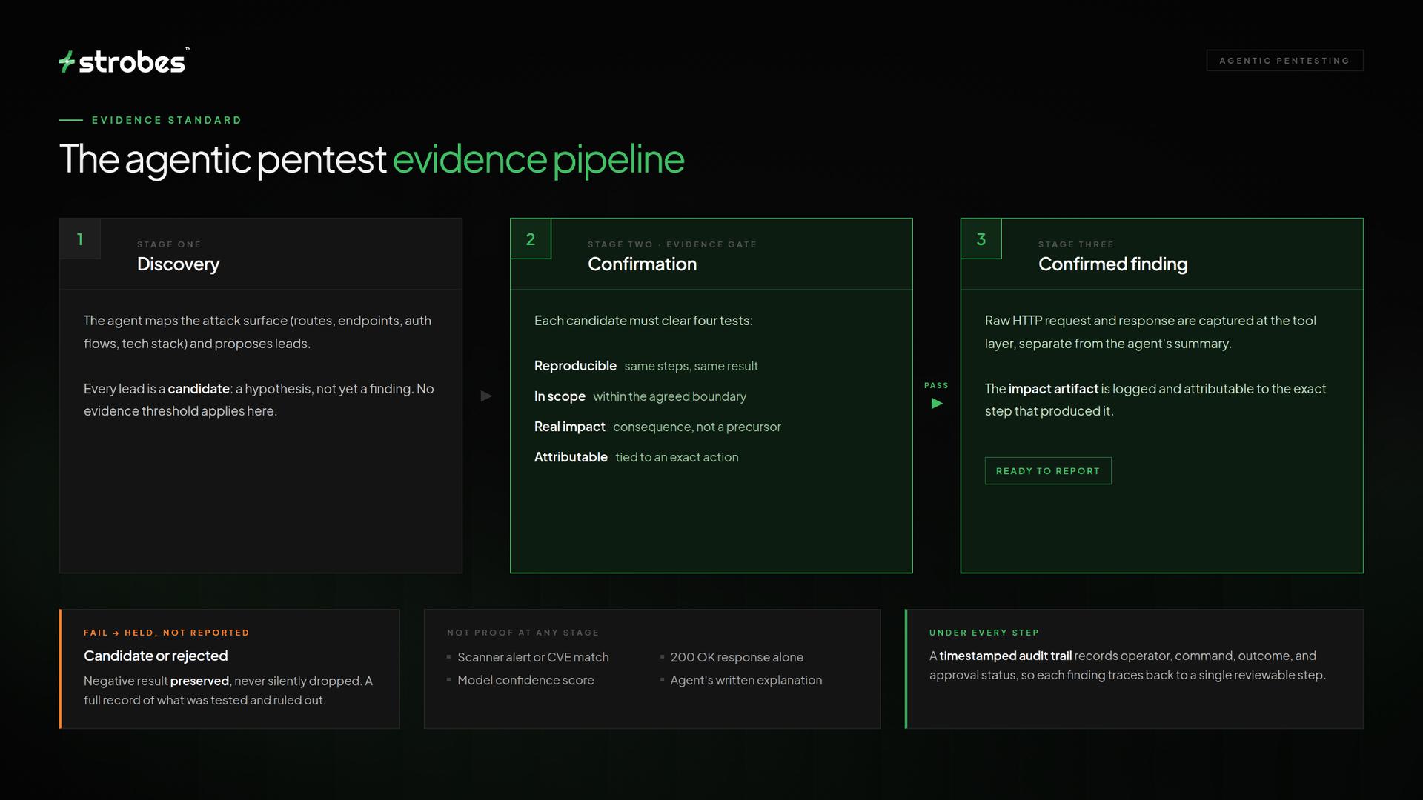Viewport: 1423px width, 800px height.
Task: Click Not Proof At Any Stage label
Action: click(523, 633)
